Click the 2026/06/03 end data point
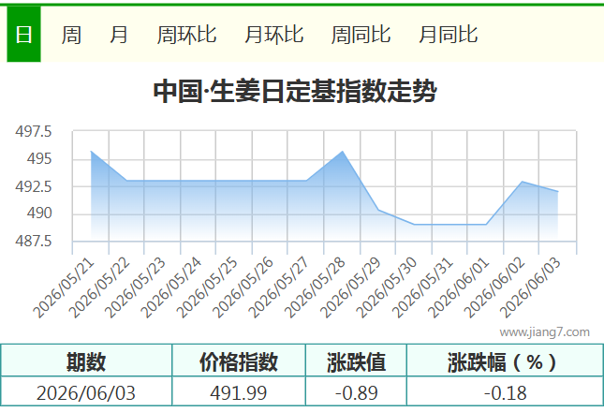Viewport: 604px width, 412px height. tap(558, 191)
